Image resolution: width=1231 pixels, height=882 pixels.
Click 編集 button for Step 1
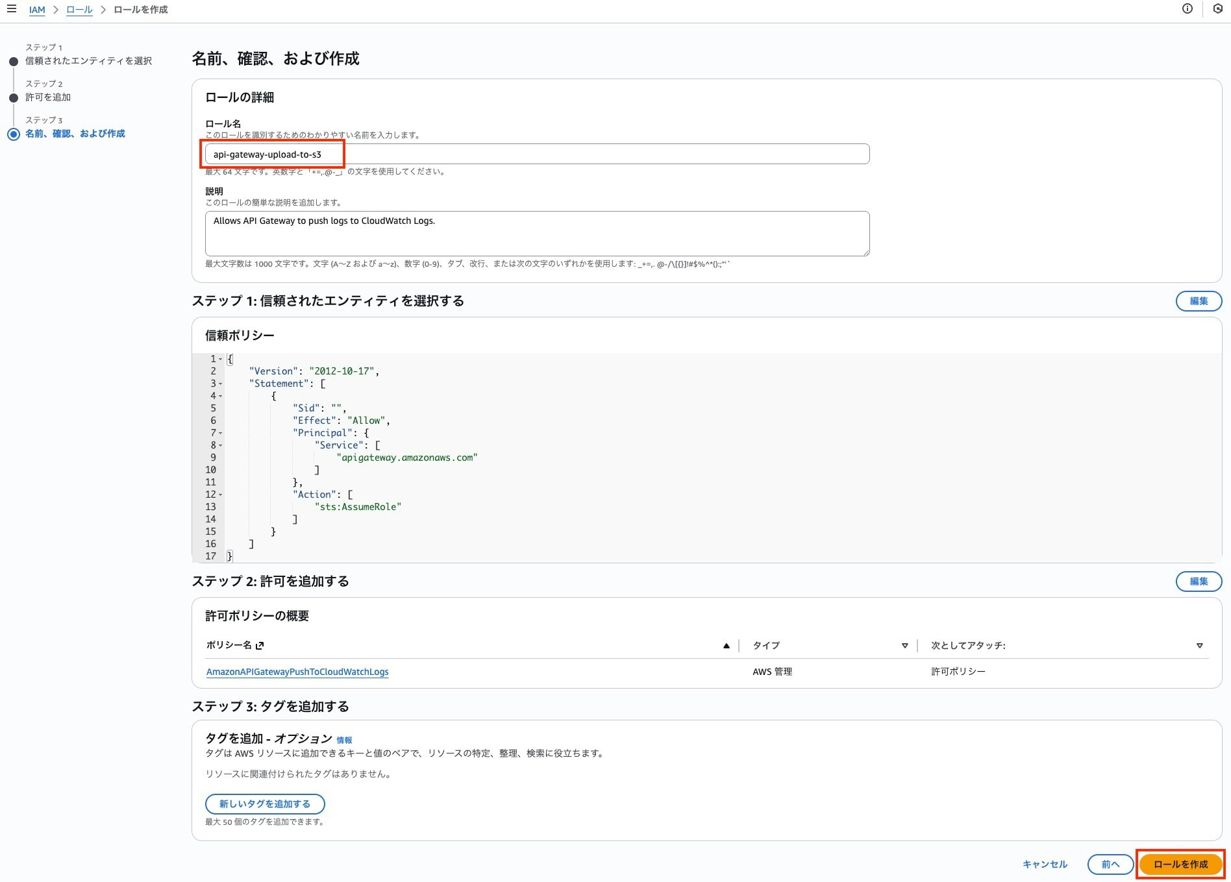(x=1199, y=301)
